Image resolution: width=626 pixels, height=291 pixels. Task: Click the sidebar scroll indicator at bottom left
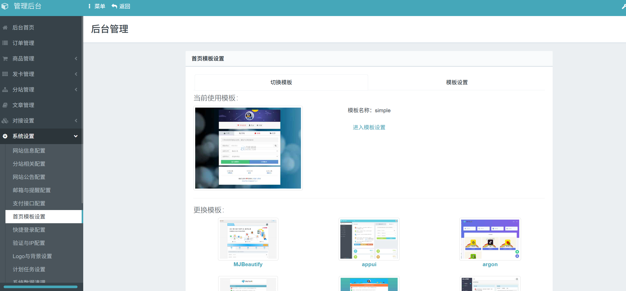pyautogui.click(x=40, y=287)
